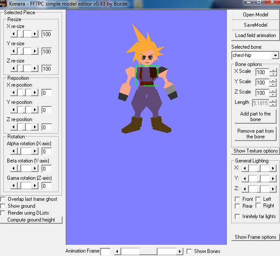This screenshot has width=280, height=256.
Task: Decrease Y re-position with left arrow
Action: pos(13,109)
